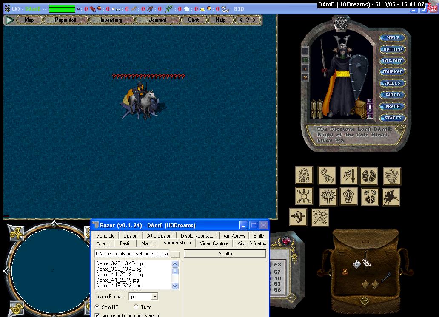Click the Chat menu bar button

pyautogui.click(x=194, y=20)
